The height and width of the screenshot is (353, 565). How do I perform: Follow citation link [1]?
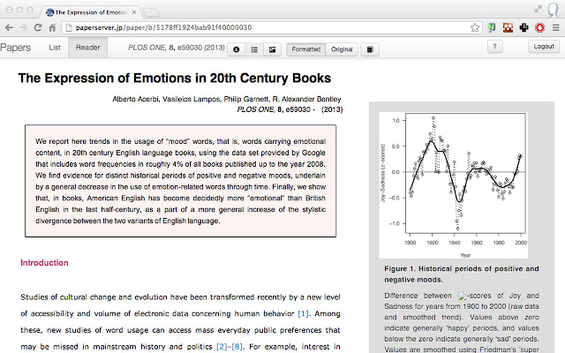coord(303,314)
